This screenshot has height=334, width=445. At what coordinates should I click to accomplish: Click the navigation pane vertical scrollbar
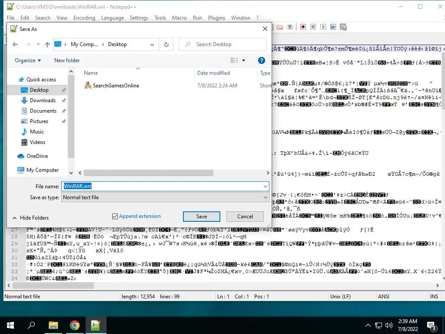tap(71, 116)
